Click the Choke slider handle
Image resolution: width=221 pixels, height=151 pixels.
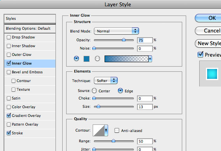pos(94,98)
